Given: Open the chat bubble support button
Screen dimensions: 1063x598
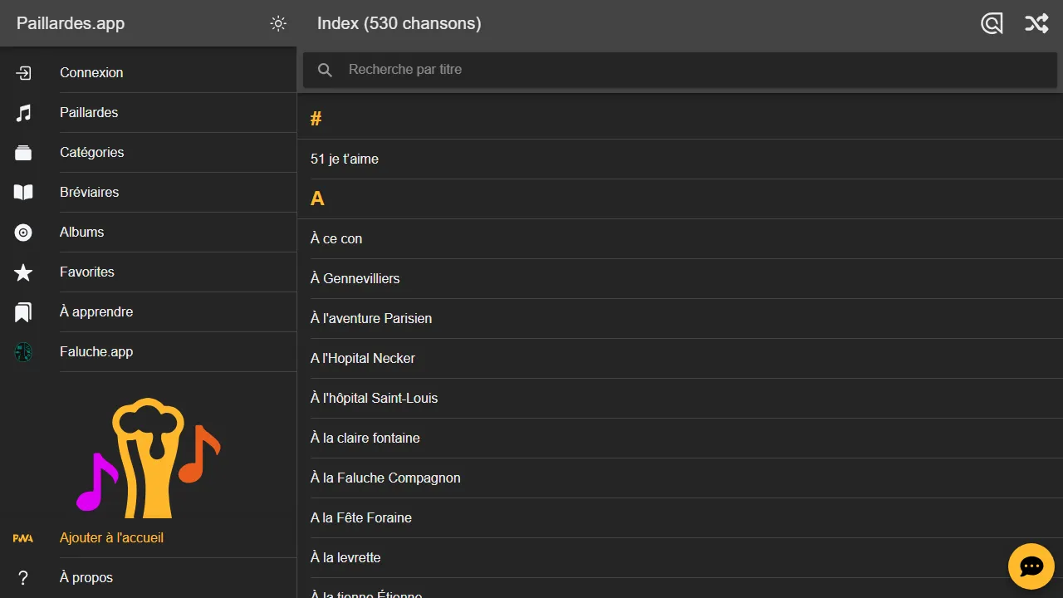Looking at the screenshot, I should (x=1031, y=566).
